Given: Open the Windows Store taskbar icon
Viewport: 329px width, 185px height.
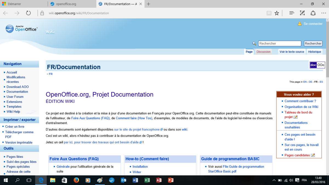Looking at the screenshot, I should tap(64, 180).
